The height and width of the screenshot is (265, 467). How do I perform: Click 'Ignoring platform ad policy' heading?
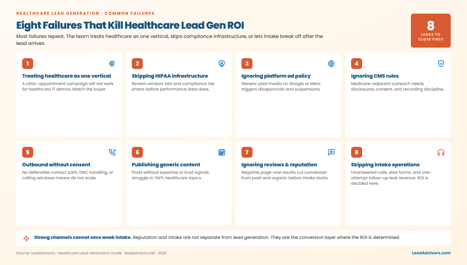click(x=276, y=76)
